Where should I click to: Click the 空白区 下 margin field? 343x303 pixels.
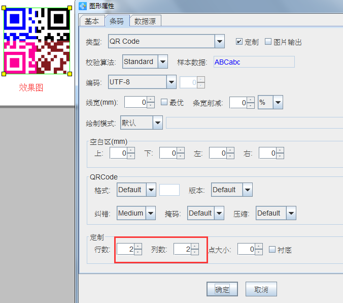point(168,153)
